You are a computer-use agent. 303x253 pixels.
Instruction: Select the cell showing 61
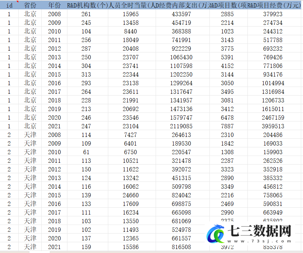pyautogui.click(x=87, y=152)
